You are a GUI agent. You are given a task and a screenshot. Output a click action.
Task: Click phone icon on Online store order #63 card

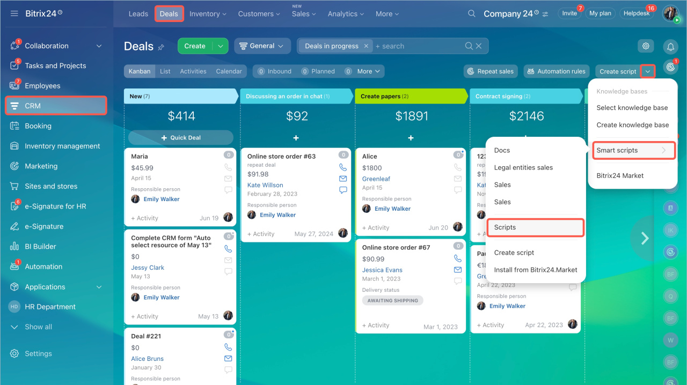pyautogui.click(x=343, y=167)
